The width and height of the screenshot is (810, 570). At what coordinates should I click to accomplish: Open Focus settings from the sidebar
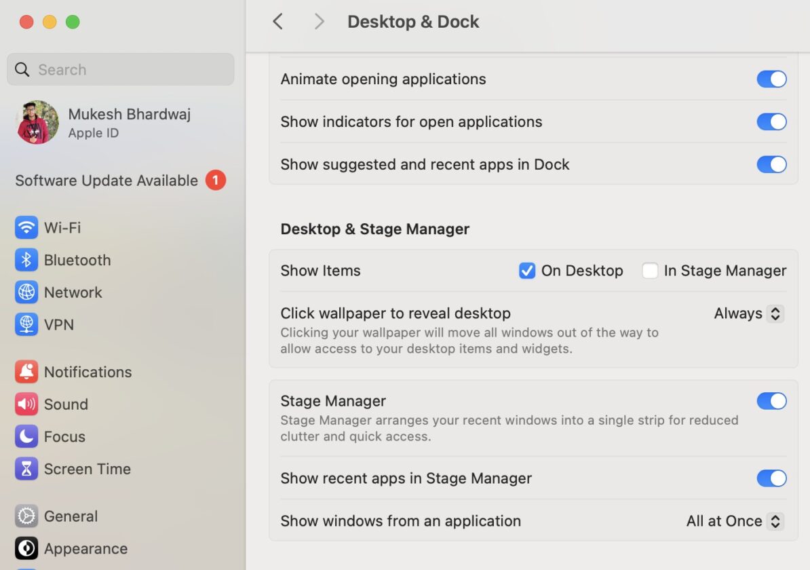(63, 436)
